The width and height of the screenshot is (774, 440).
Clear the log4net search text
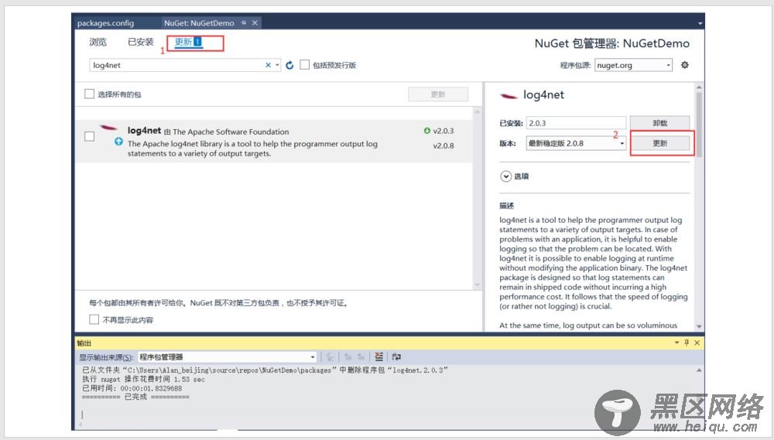click(x=268, y=65)
